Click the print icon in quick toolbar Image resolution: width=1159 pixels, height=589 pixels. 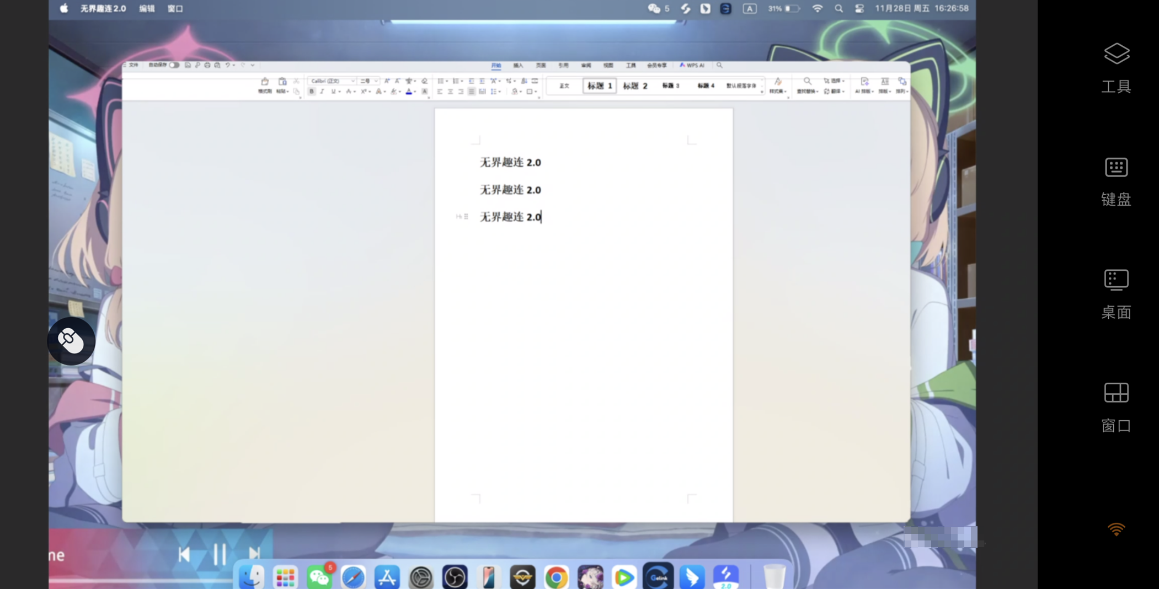point(207,65)
